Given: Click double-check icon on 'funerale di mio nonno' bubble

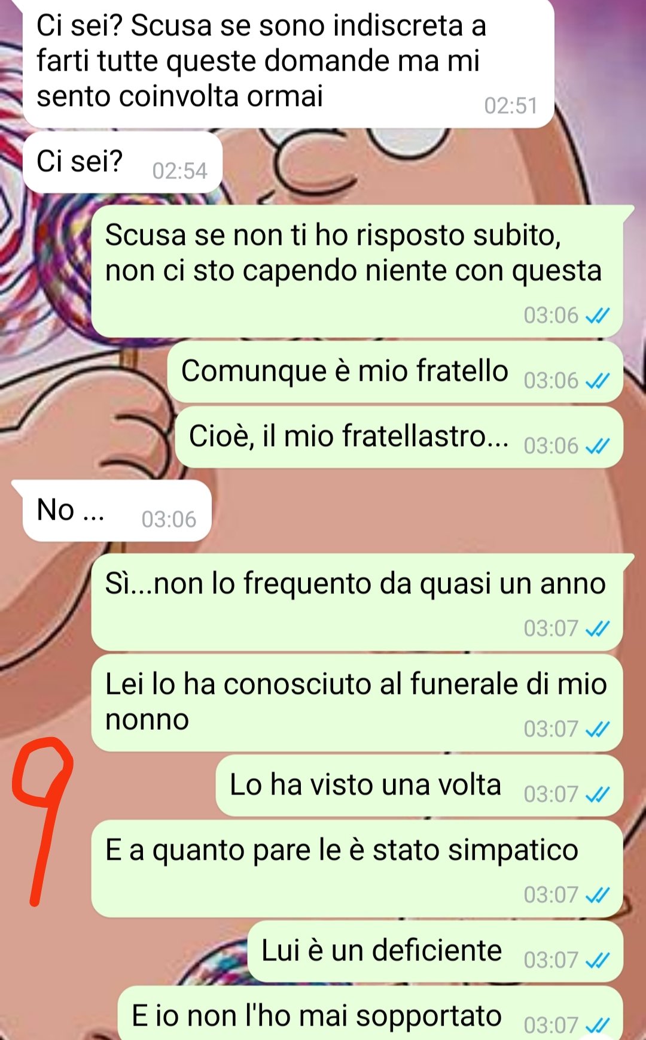Looking at the screenshot, I should click(x=598, y=729).
